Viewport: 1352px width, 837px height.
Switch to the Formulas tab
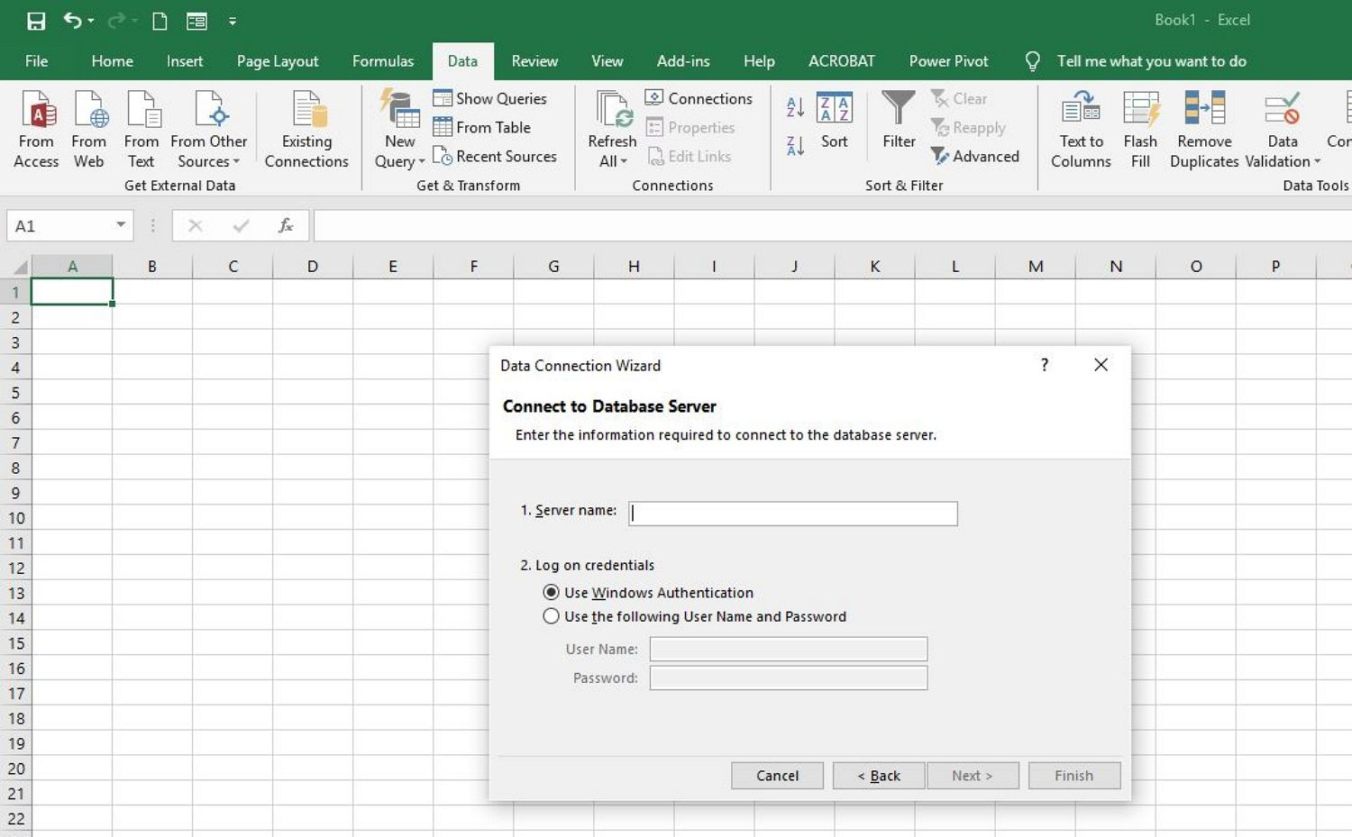point(383,60)
